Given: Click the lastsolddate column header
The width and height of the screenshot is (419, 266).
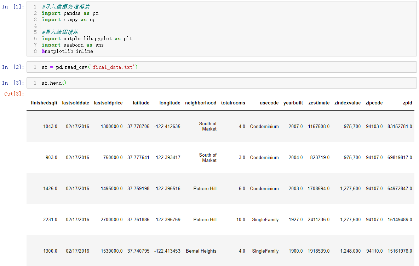Looking at the screenshot, I should (x=76, y=103).
